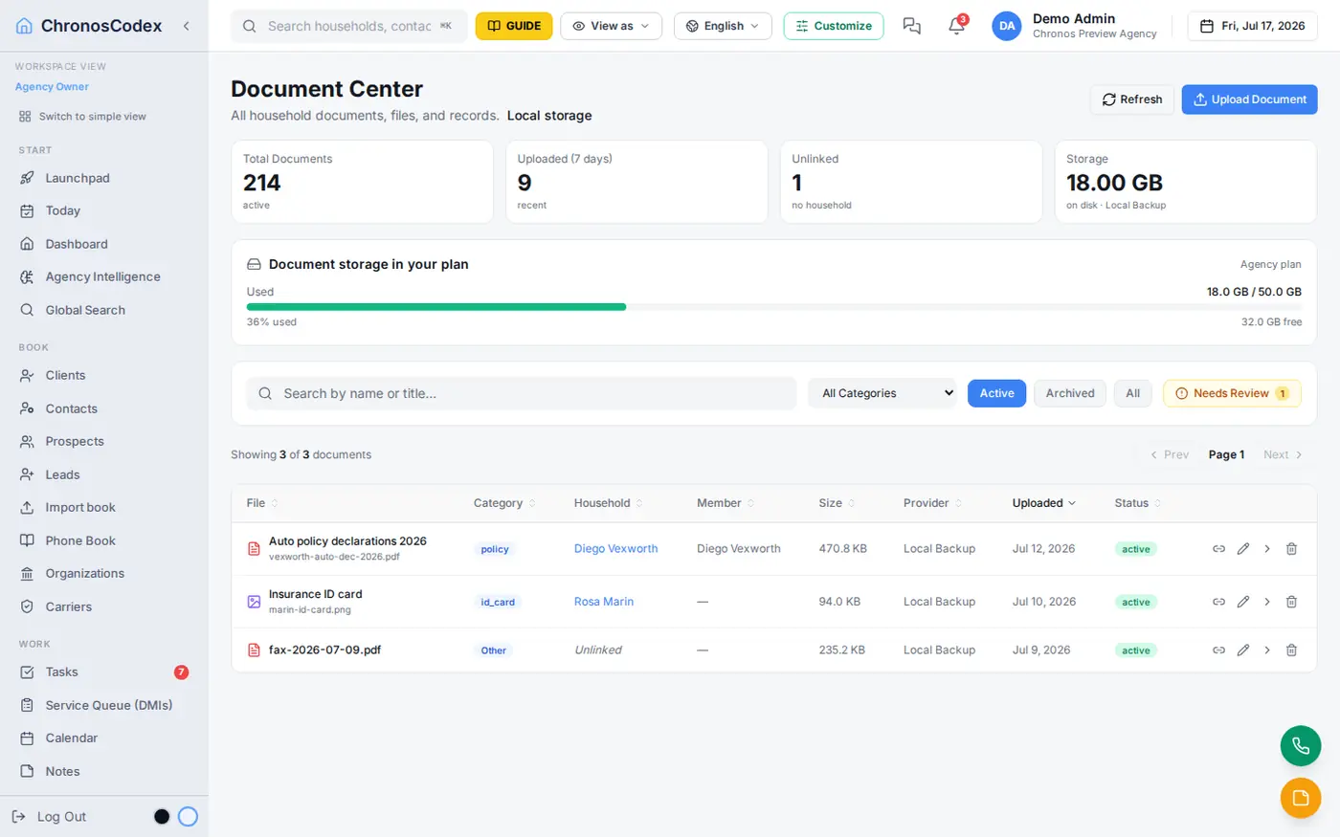The height and width of the screenshot is (837, 1340).
Task: Click the global search households field
Action: 349,26
